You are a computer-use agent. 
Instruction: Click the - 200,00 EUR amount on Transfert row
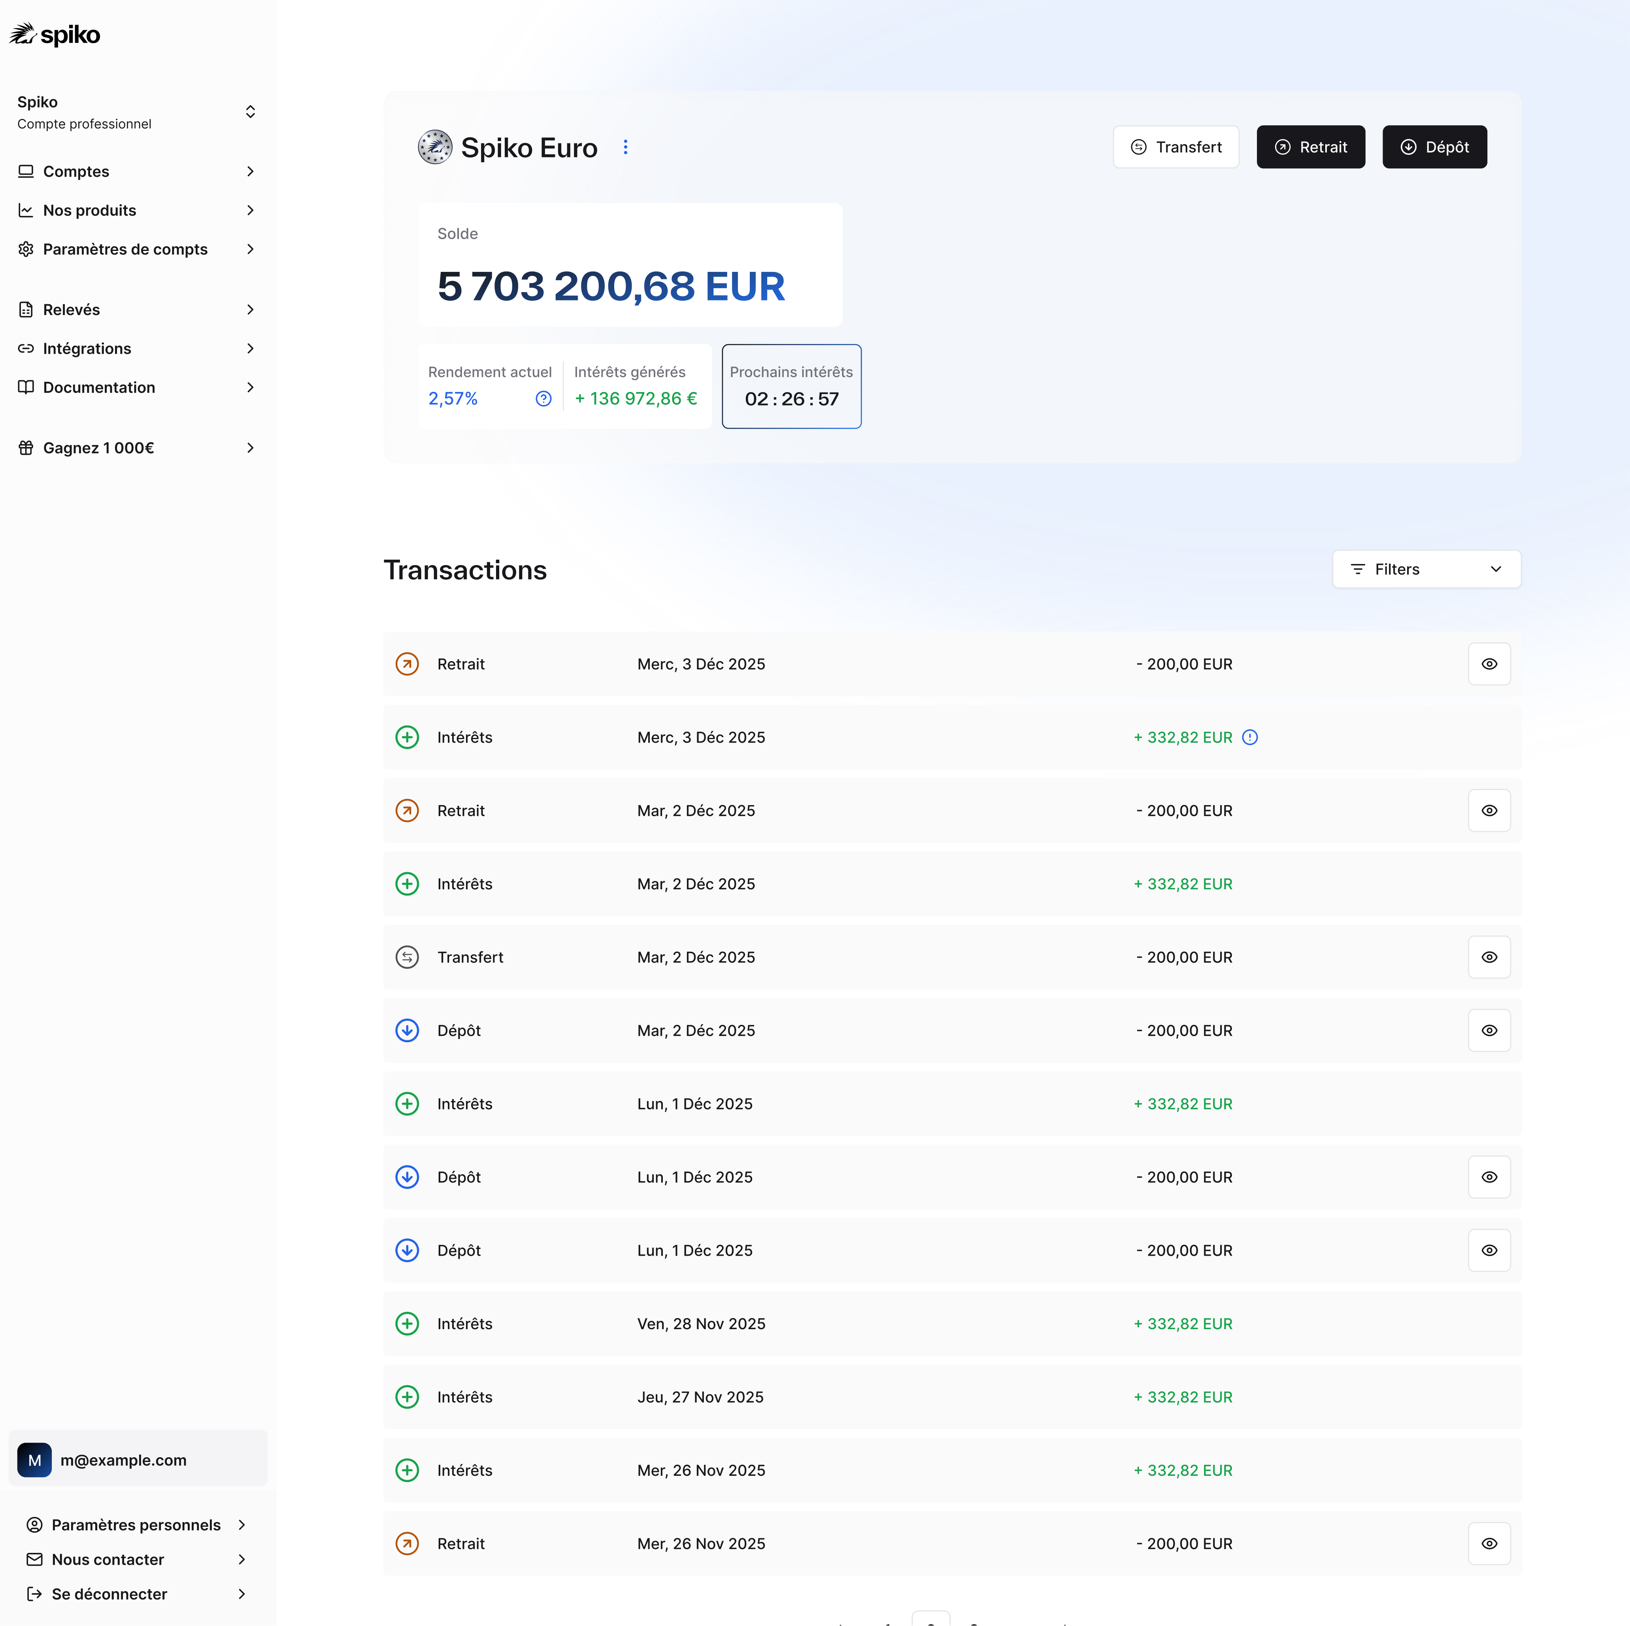coord(1185,958)
